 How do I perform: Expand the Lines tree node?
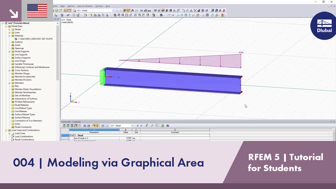[10, 32]
